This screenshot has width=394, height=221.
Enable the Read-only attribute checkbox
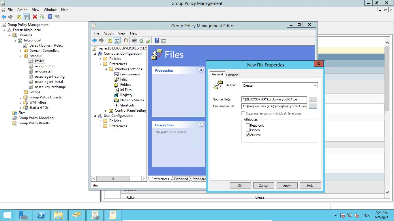[247, 125]
